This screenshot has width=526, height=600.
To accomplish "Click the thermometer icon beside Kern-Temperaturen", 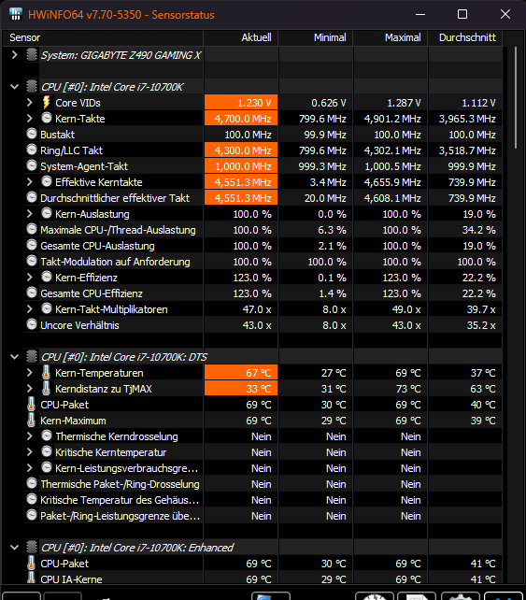I will [x=47, y=373].
